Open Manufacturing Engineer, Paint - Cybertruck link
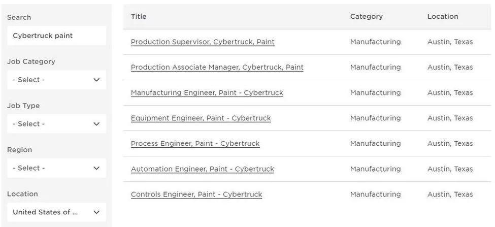This screenshot has width=495, height=227. click(207, 93)
